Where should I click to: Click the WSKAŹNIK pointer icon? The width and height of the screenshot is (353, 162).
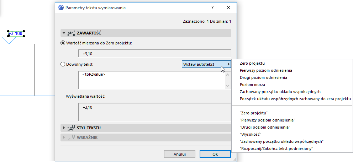coord(71,137)
